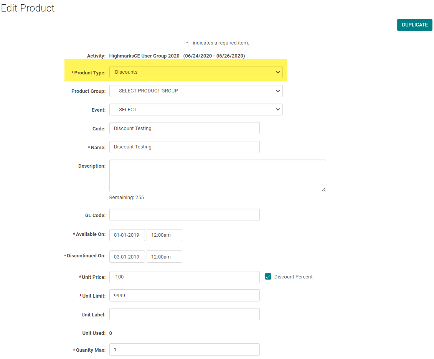434x359 pixels.
Task: Click the Unit Limit field showing 9999
Action: point(184,295)
